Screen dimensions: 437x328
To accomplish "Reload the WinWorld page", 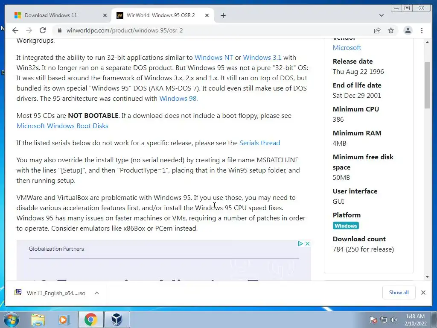I will pyautogui.click(x=43, y=30).
